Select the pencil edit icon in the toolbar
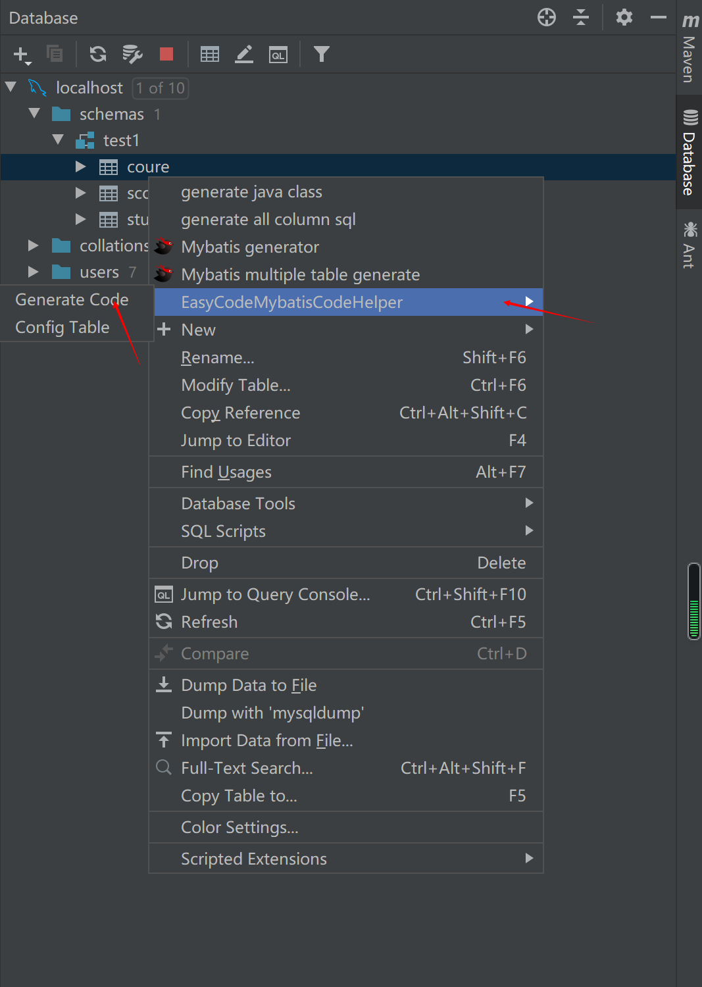 click(243, 54)
